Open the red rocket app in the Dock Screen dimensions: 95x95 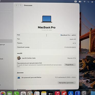[64, 93]
